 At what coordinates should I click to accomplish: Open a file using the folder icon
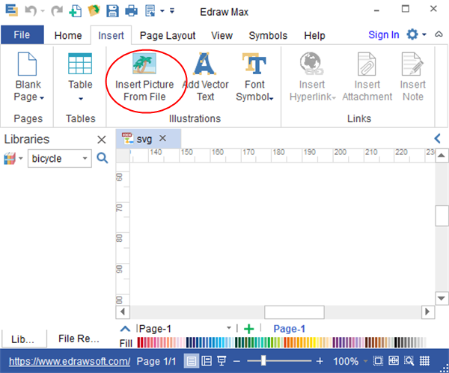click(94, 11)
